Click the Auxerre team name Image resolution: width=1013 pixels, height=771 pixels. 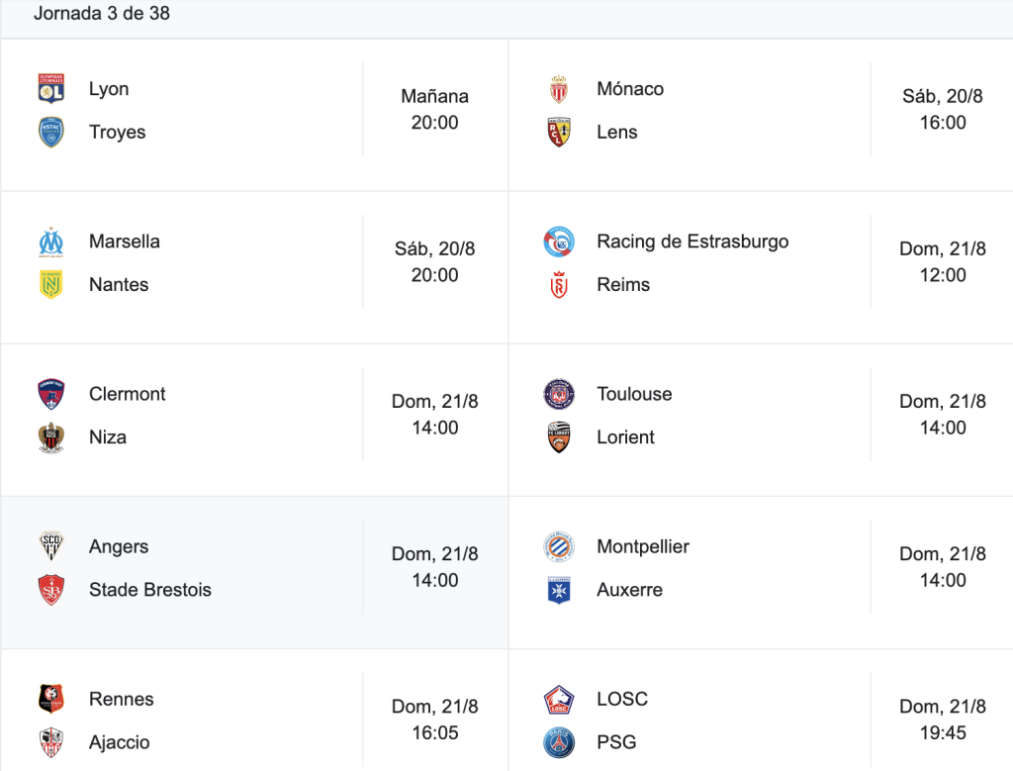coord(629,590)
